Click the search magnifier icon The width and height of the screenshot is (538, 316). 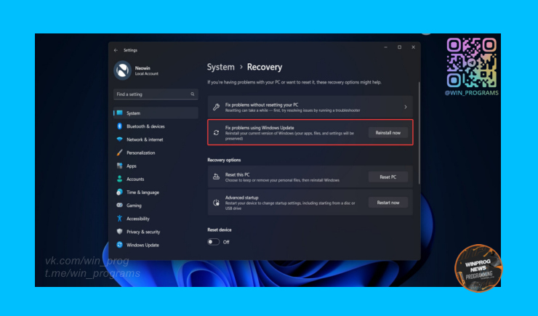point(193,94)
